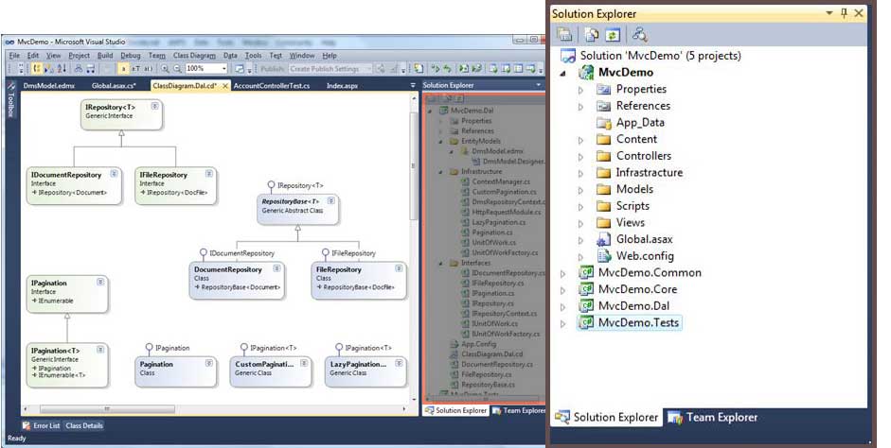Collapse the IDocumentRepository shape chevron
Viewport: 891px width, 448px height.
point(115,174)
